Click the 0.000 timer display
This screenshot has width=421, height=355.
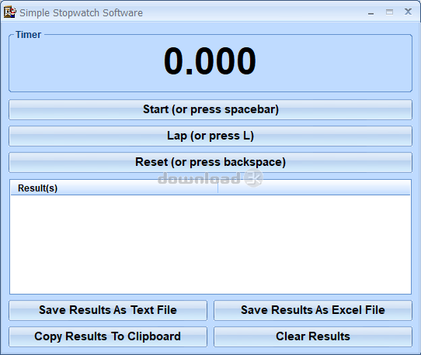(x=210, y=61)
